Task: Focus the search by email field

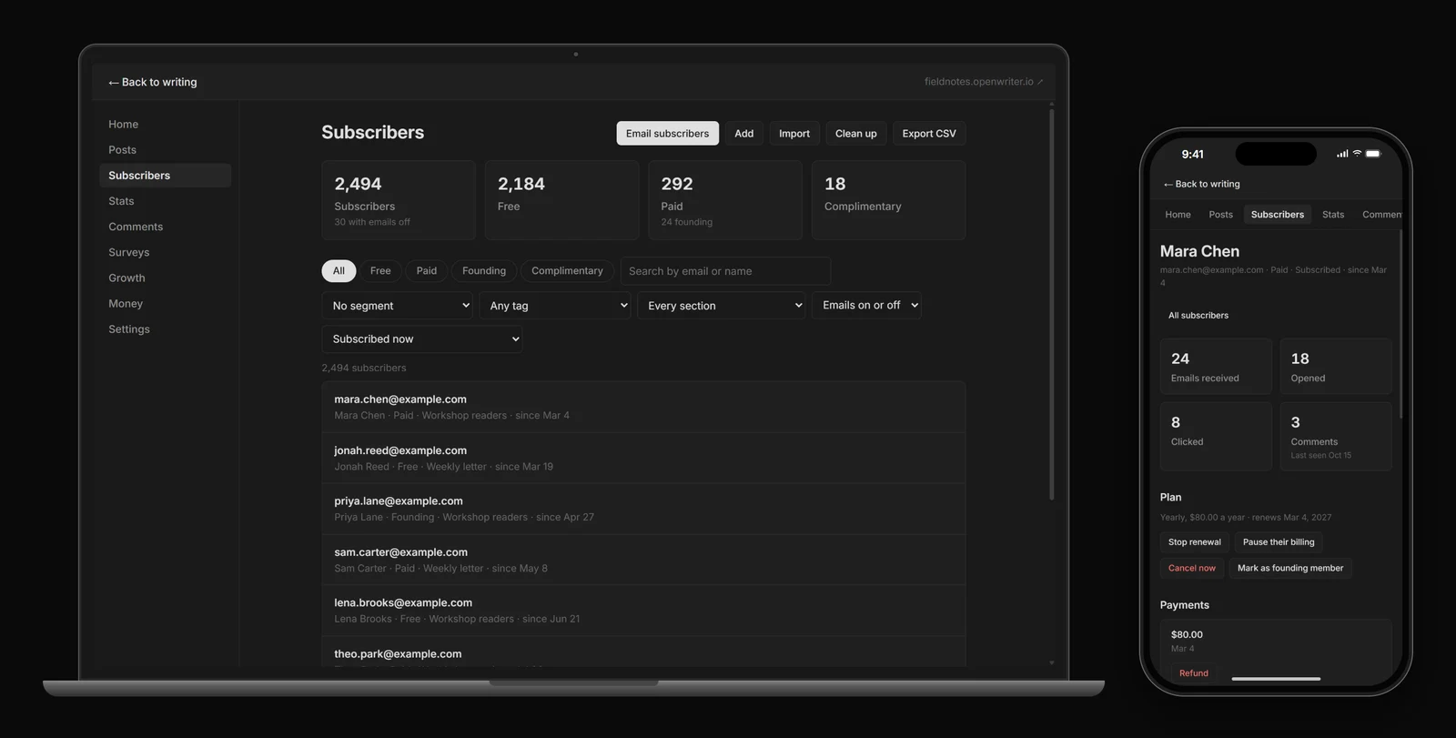Action: click(x=725, y=271)
